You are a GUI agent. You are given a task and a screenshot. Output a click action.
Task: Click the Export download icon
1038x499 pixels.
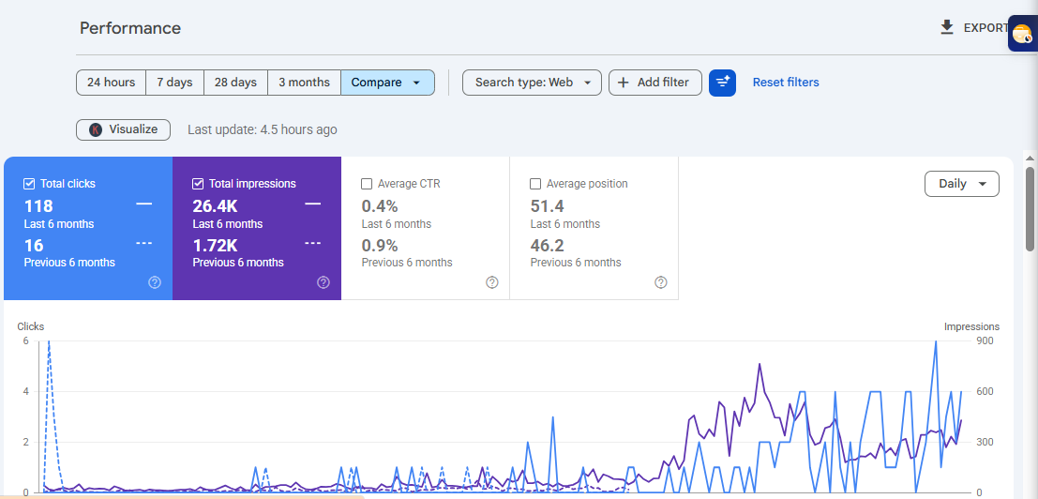pyautogui.click(x=947, y=28)
